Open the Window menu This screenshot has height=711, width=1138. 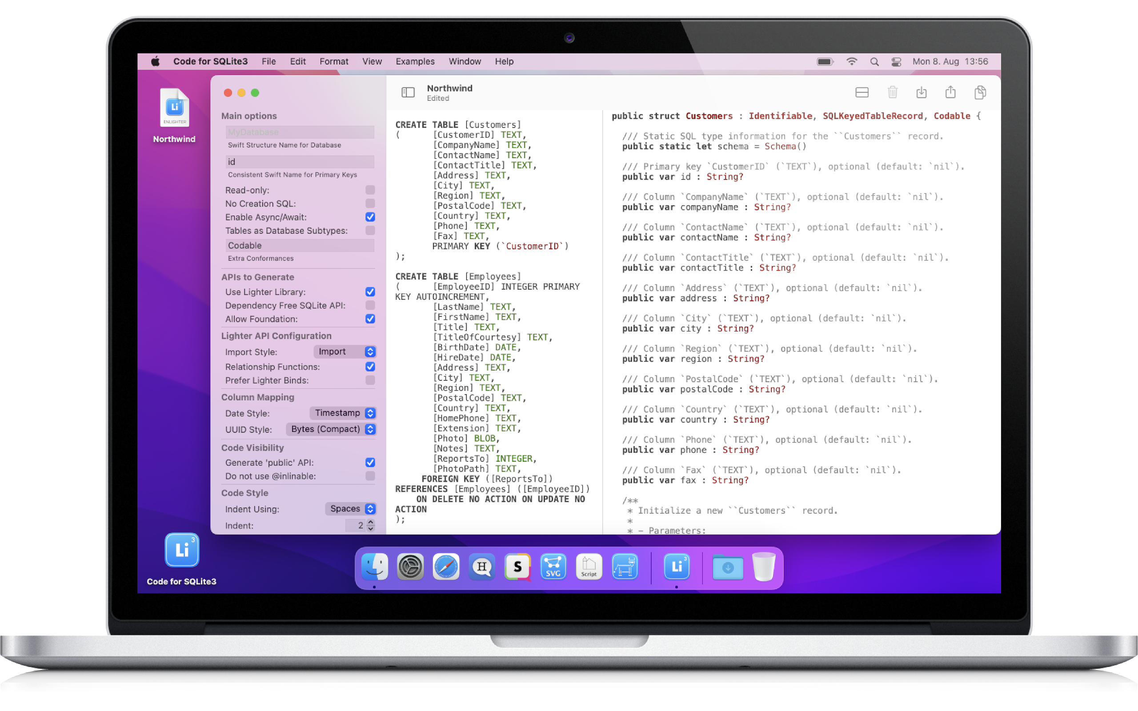pyautogui.click(x=465, y=62)
